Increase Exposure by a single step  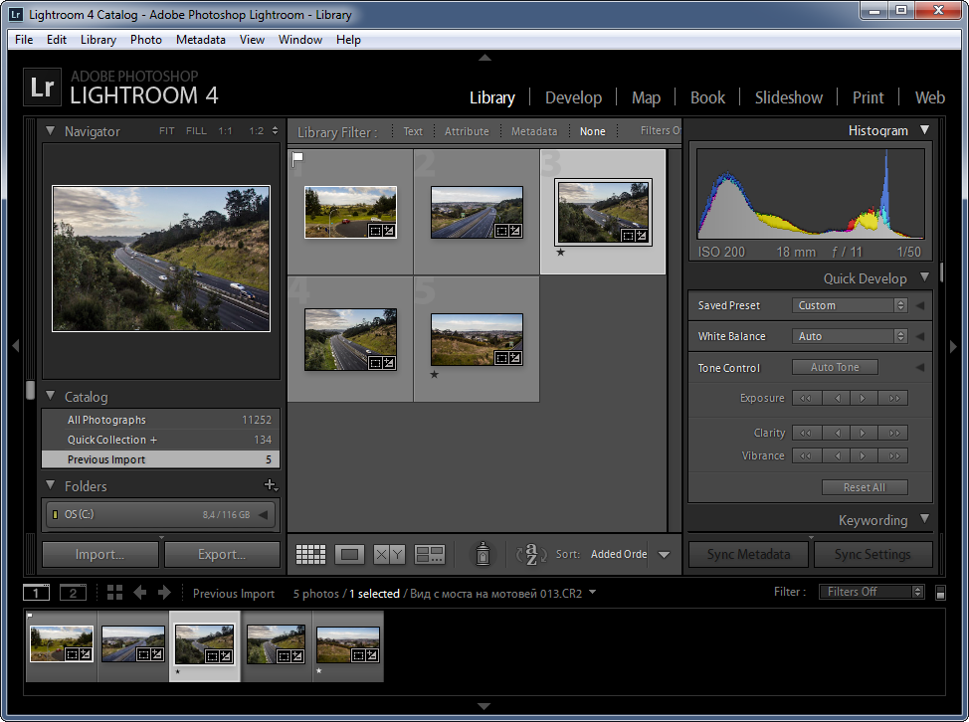point(864,398)
